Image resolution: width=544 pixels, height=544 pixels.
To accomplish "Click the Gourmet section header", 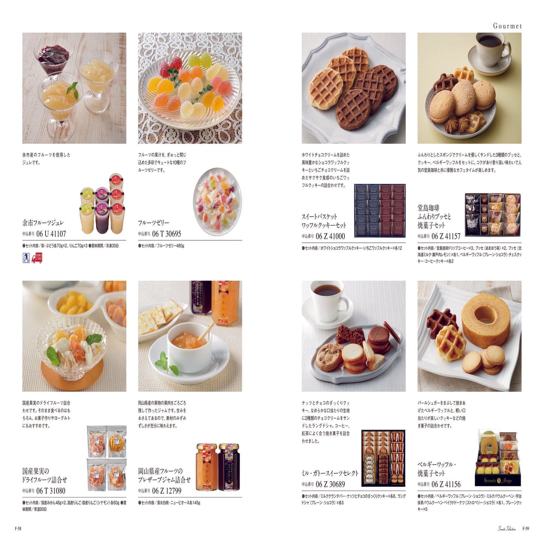I will [507, 26].
